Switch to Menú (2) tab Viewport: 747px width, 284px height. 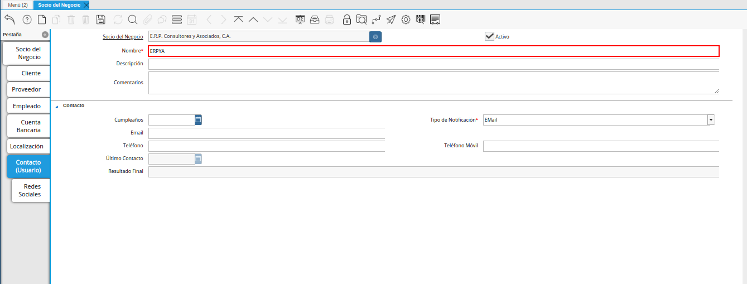coord(18,4)
